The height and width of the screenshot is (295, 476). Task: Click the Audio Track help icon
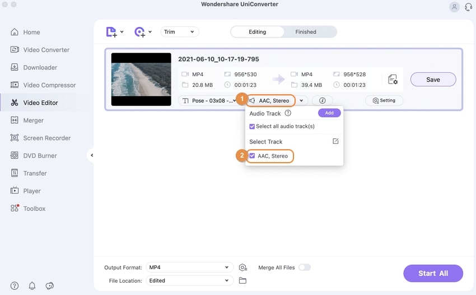pyautogui.click(x=288, y=113)
